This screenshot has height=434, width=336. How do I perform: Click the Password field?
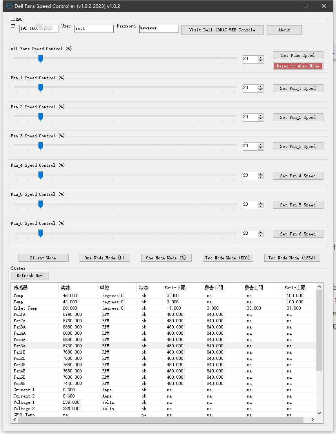tap(159, 29)
